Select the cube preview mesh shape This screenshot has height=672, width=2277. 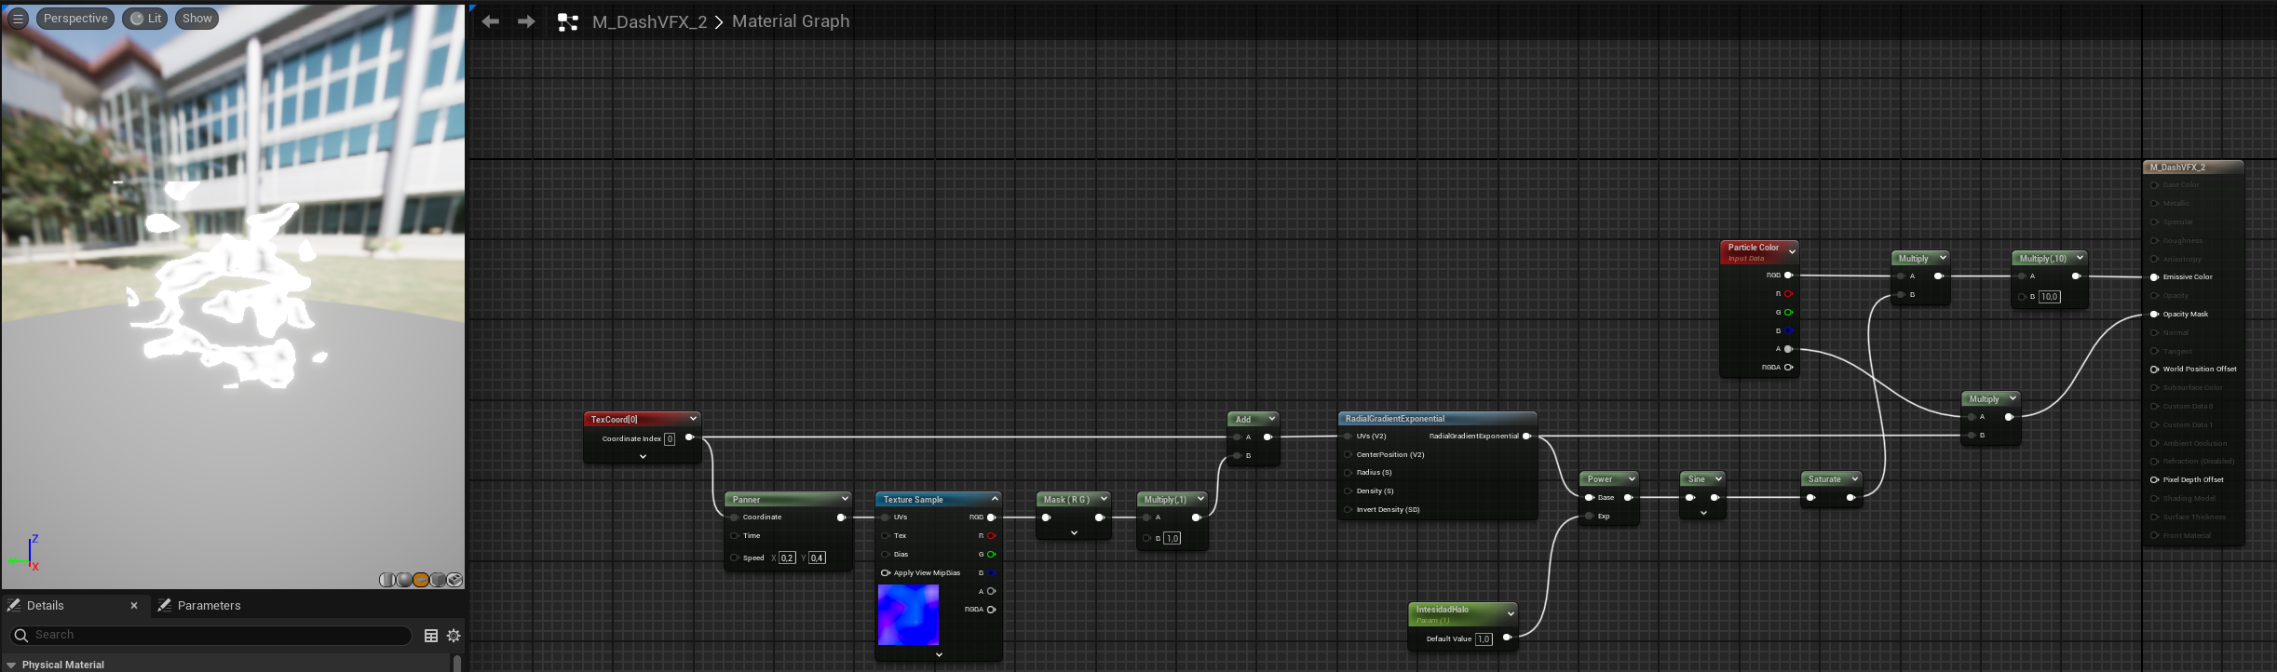pos(438,580)
